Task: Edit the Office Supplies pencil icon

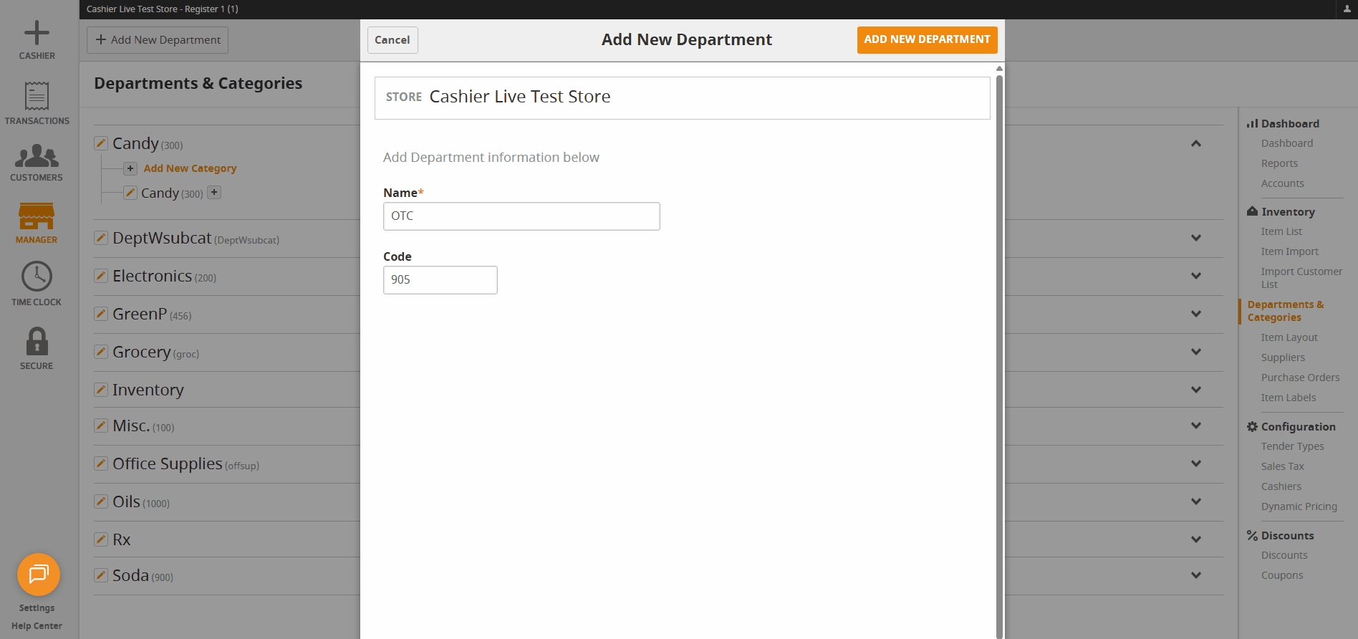Action: (x=101, y=463)
